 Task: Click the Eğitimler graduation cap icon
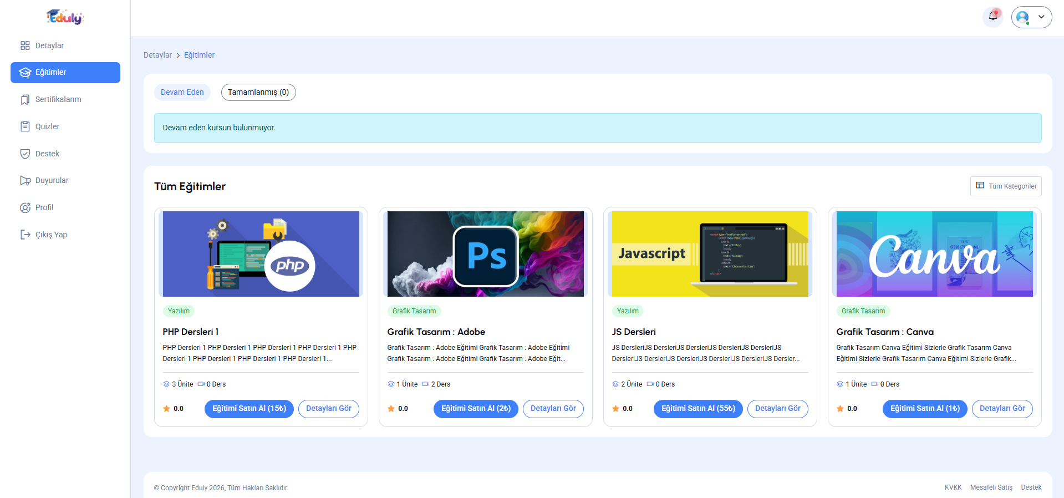[x=25, y=73]
